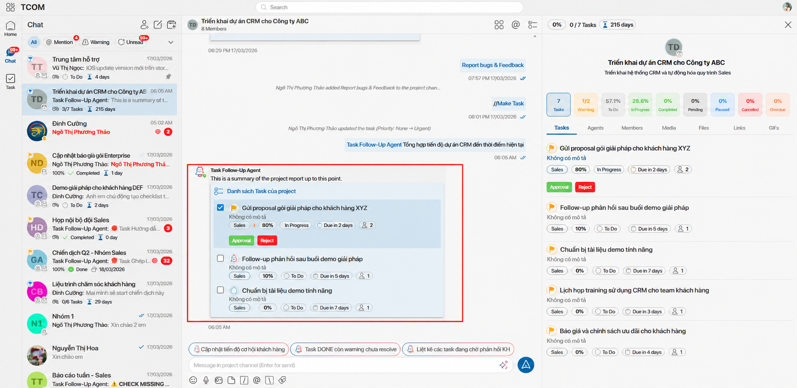
Task: Filter chats by Warning
Action: [96, 42]
